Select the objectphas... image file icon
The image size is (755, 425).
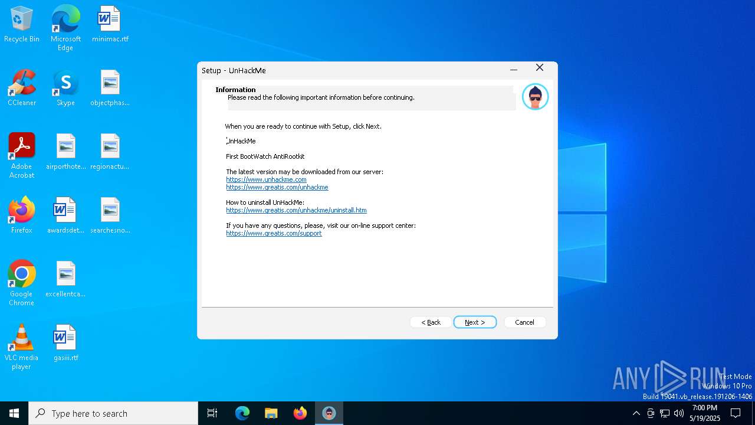[x=110, y=89]
